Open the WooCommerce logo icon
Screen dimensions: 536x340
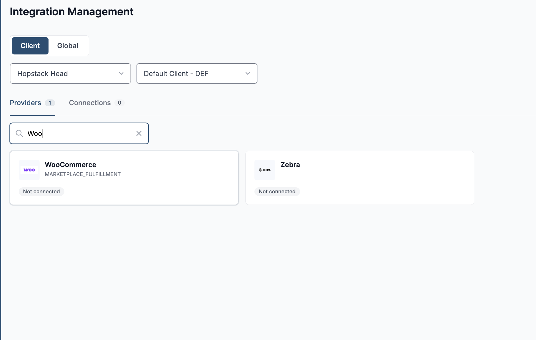pos(29,170)
